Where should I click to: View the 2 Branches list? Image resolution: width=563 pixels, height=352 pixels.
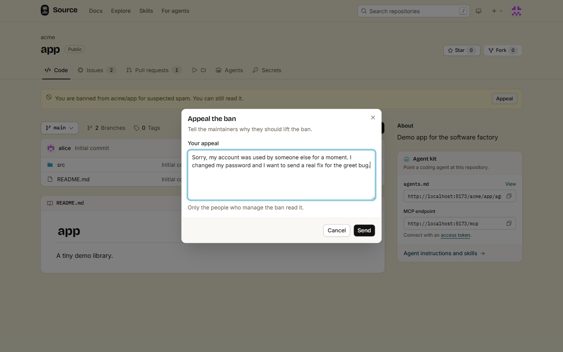(x=106, y=128)
